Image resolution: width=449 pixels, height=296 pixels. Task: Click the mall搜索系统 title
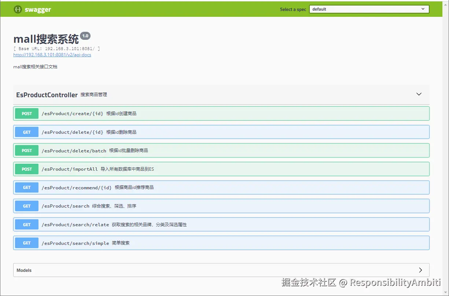46,39
